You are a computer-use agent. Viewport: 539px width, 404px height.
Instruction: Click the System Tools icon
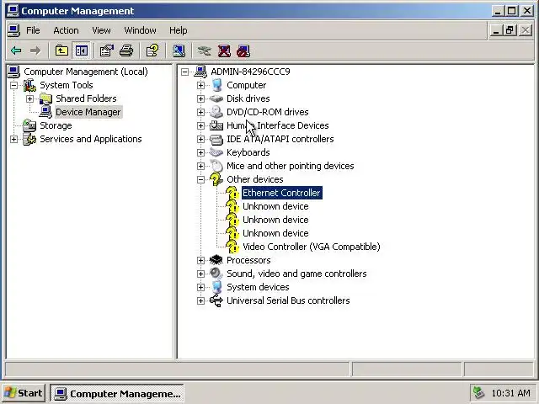29,85
